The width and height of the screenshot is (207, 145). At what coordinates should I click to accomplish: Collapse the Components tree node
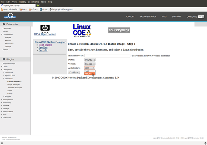click(2, 34)
